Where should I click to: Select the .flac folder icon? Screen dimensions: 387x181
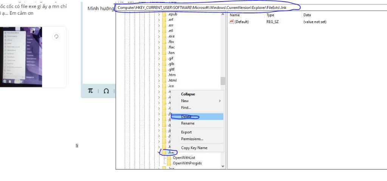[x=164, y=47]
